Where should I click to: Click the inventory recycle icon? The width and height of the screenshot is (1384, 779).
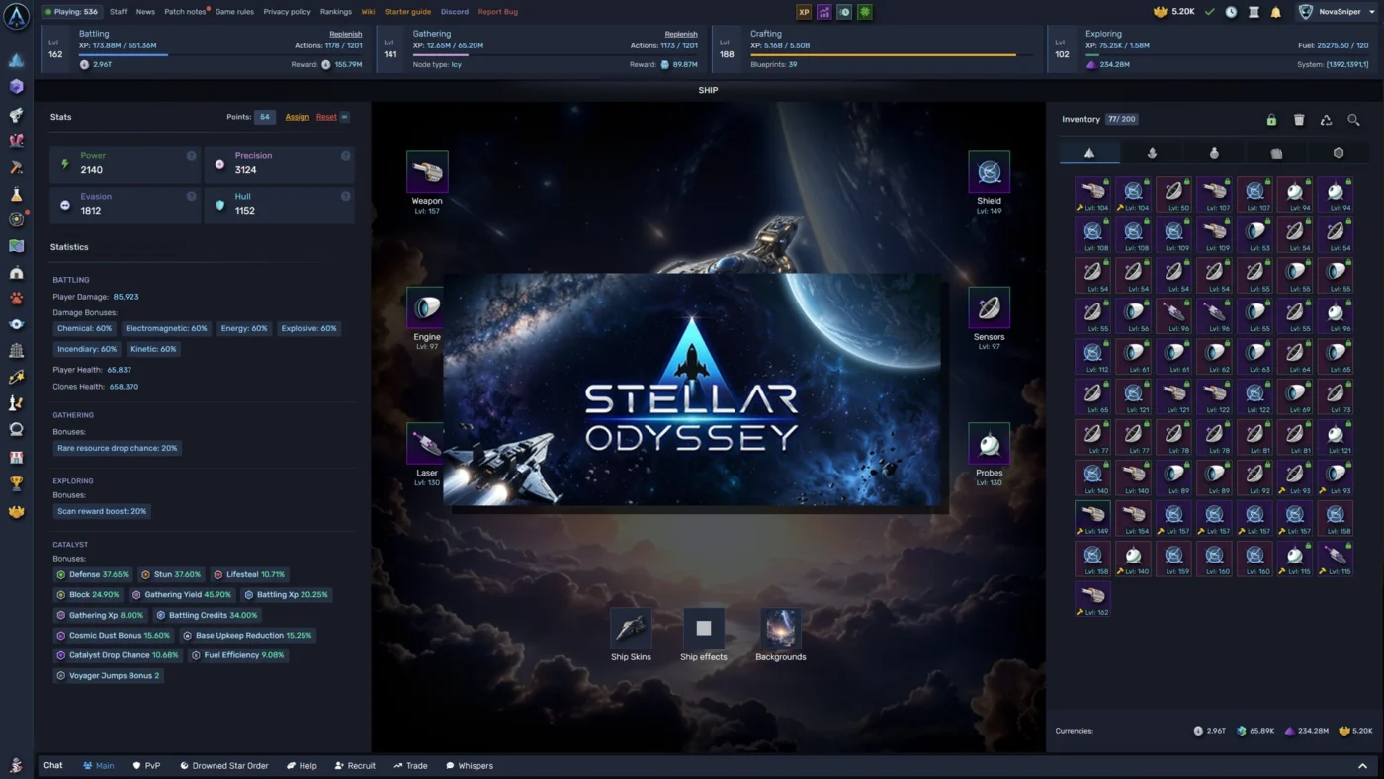pyautogui.click(x=1327, y=120)
